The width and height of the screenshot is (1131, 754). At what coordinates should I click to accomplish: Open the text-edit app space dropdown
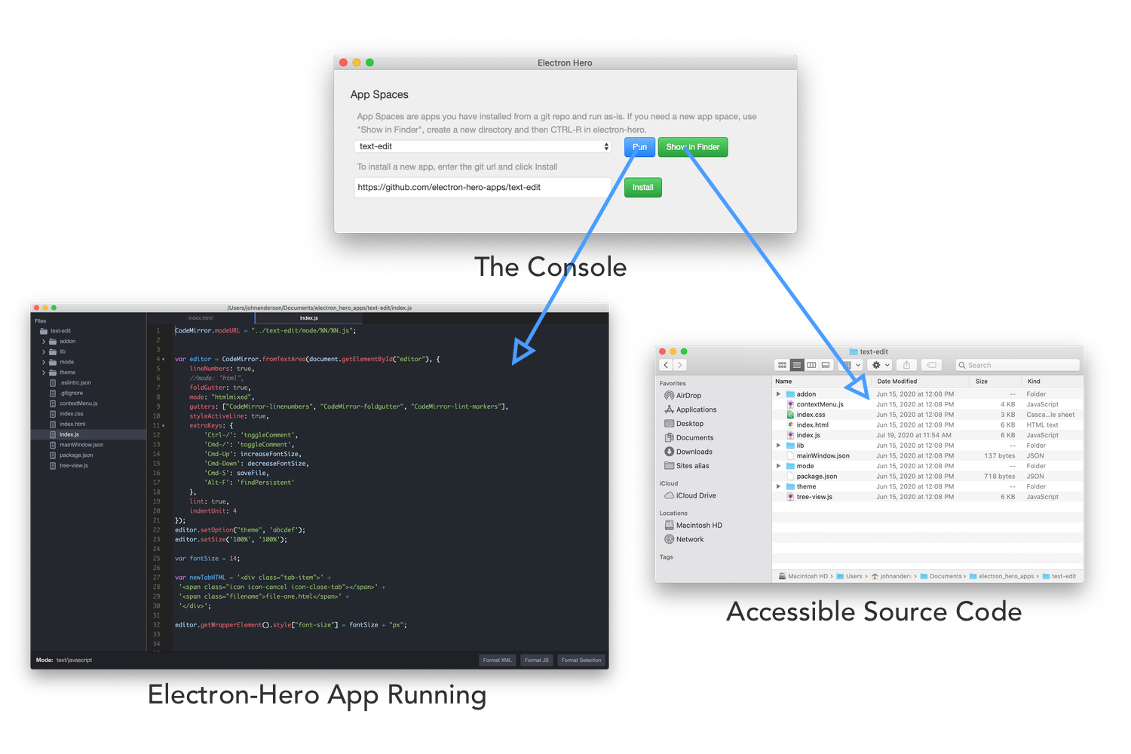tap(483, 146)
